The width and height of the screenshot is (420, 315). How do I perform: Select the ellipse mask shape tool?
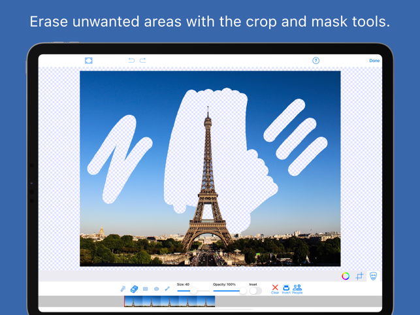click(x=156, y=289)
